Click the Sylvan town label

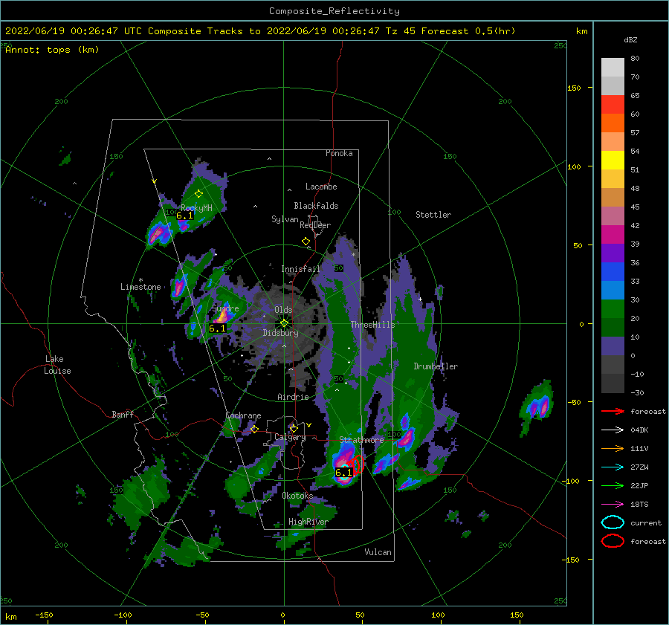pos(285,219)
